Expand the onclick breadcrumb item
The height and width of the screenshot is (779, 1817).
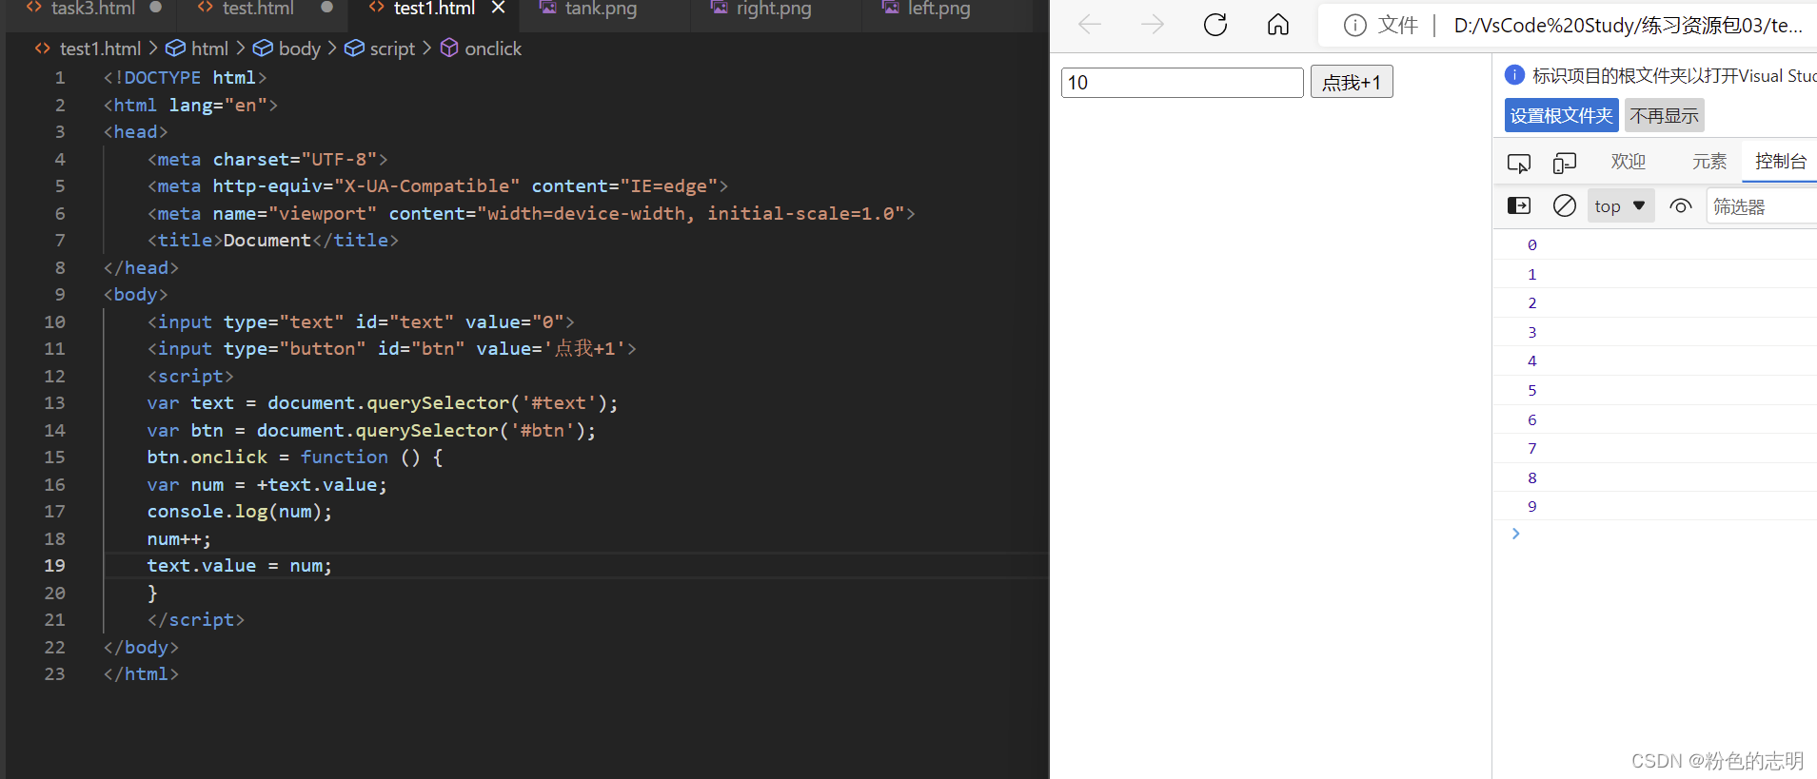point(492,49)
